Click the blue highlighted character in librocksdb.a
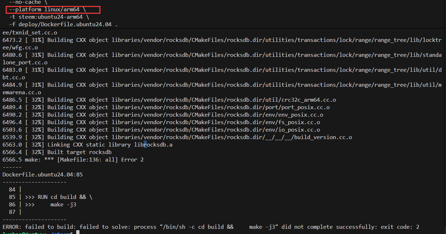This screenshot has height=234, width=446. click(145, 145)
